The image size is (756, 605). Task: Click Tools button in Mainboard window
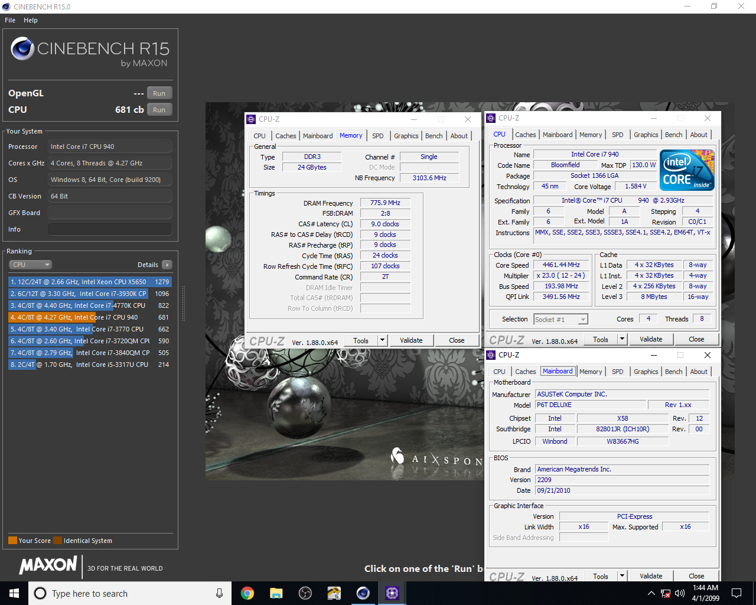601,576
